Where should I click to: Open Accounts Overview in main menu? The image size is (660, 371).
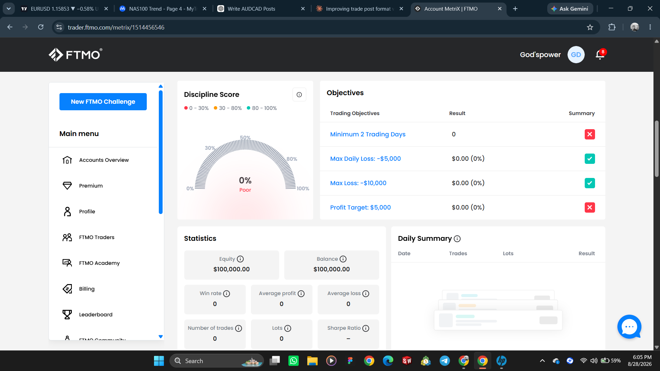pos(104,160)
